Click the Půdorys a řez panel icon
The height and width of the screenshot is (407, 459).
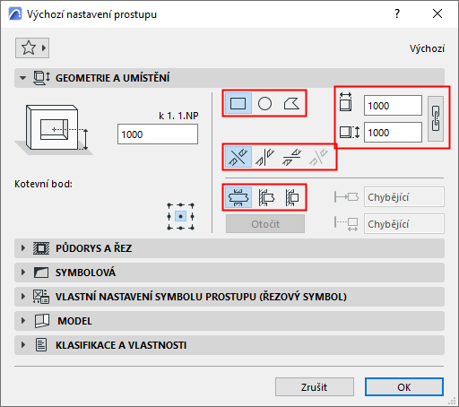pyautogui.click(x=41, y=248)
